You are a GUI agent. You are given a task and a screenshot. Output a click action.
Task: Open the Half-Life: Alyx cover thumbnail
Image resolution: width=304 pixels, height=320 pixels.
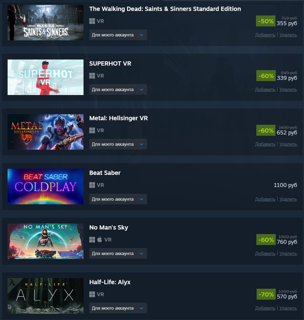(x=46, y=296)
